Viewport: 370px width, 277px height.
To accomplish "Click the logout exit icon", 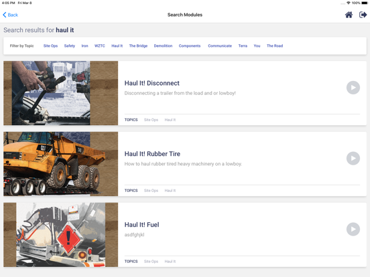I will pyautogui.click(x=363, y=15).
